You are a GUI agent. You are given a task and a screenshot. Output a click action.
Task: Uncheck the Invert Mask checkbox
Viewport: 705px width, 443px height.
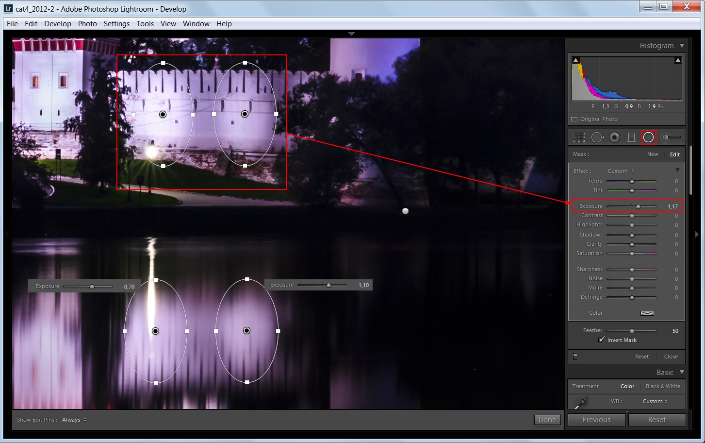point(602,340)
